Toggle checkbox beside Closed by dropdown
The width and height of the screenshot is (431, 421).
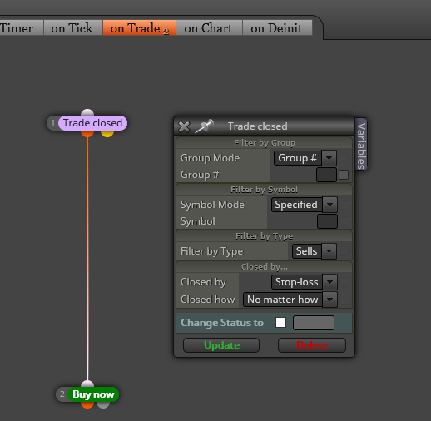tap(344, 282)
